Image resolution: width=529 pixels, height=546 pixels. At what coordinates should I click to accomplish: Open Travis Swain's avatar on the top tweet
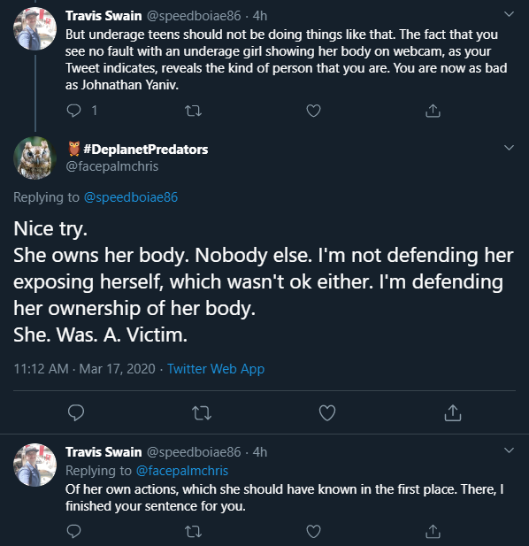34,28
